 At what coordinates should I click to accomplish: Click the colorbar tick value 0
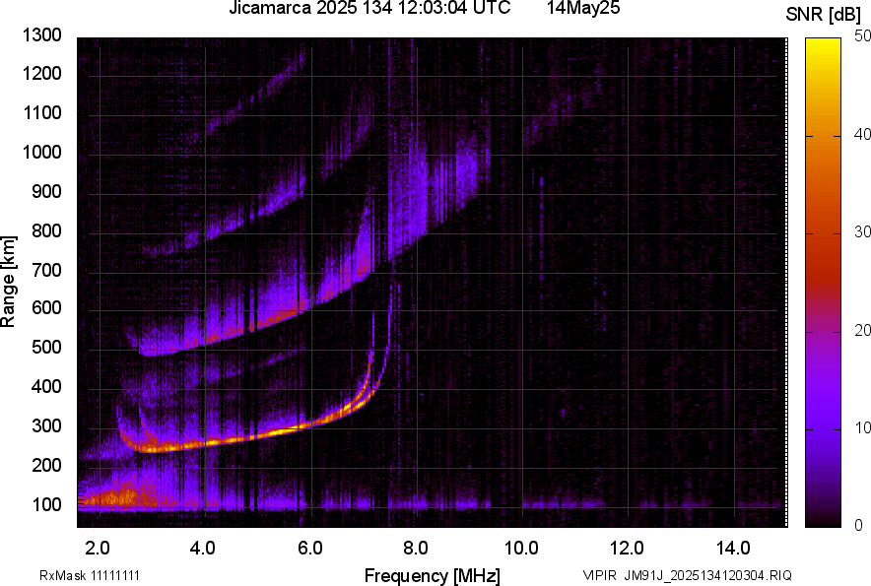(859, 525)
